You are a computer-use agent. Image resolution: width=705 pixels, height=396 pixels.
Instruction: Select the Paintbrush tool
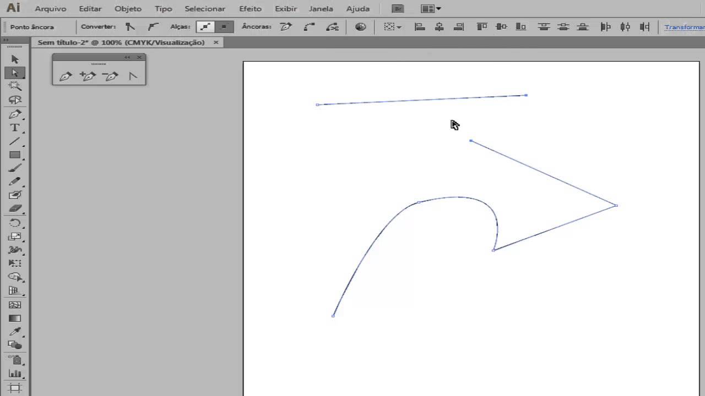point(15,168)
